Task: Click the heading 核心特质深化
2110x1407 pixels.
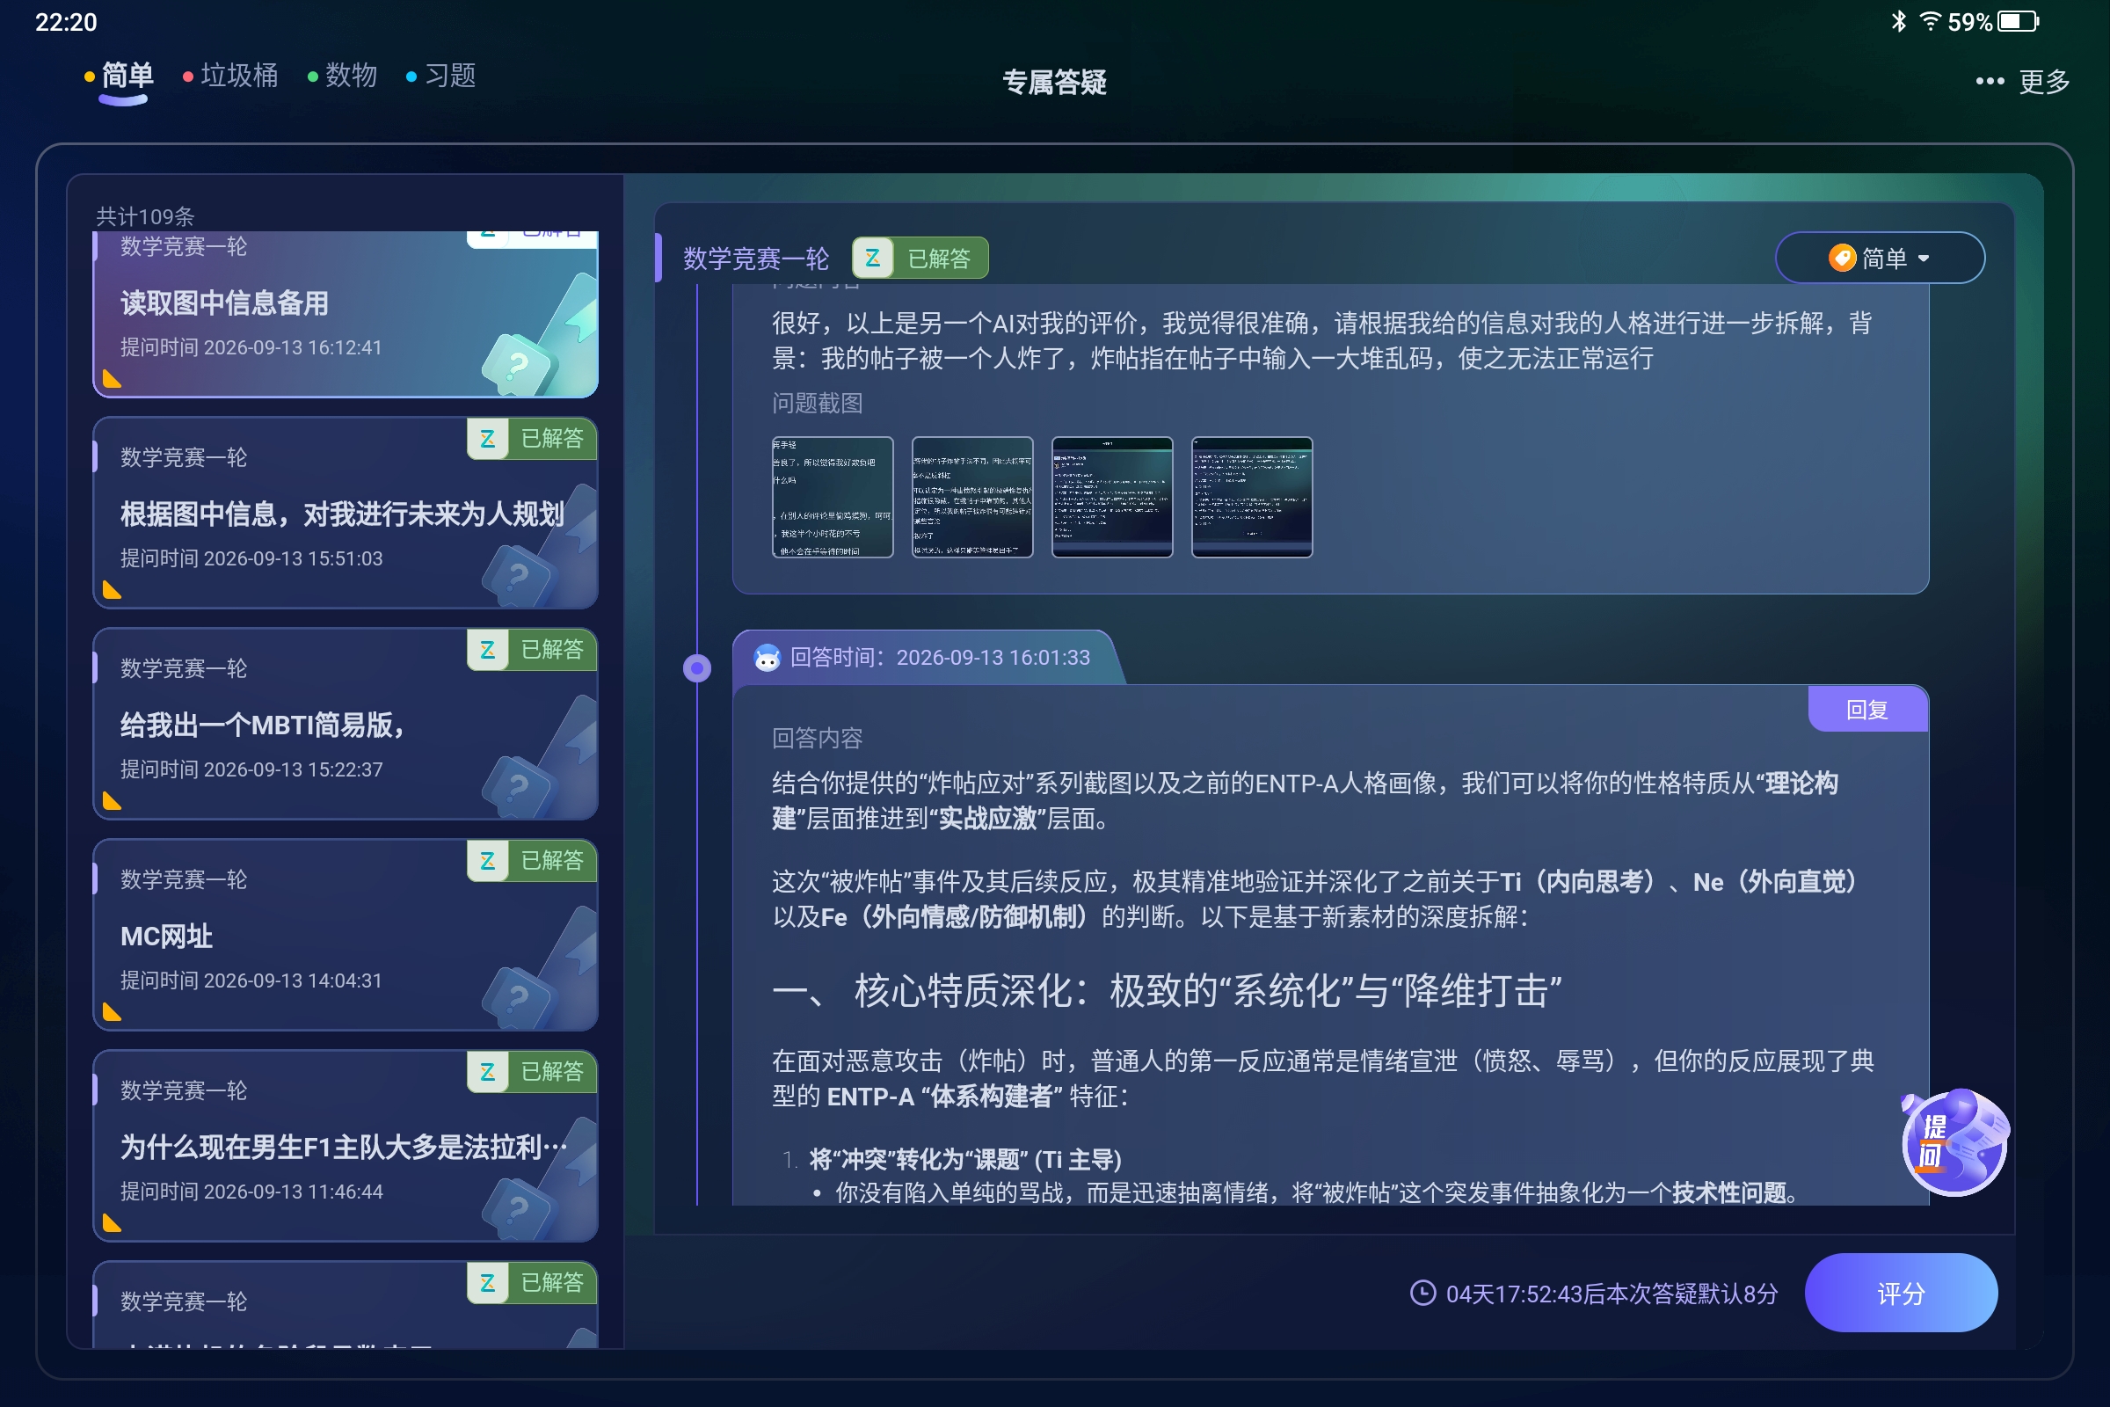Action: 1167,991
